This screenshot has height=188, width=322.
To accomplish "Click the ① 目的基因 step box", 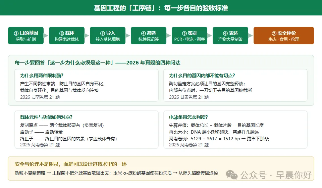I will pos(26,36).
